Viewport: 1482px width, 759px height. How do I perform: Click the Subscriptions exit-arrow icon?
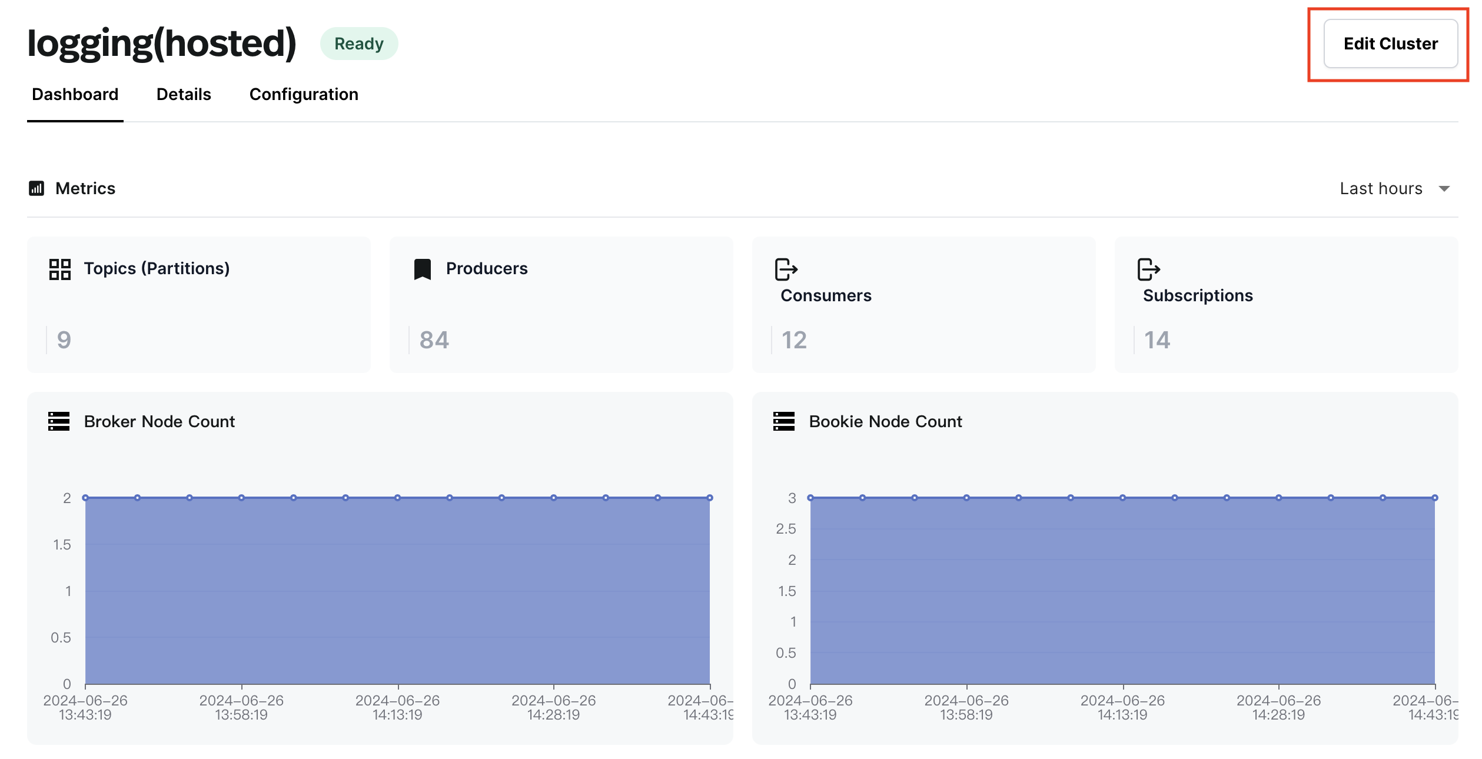1148,269
